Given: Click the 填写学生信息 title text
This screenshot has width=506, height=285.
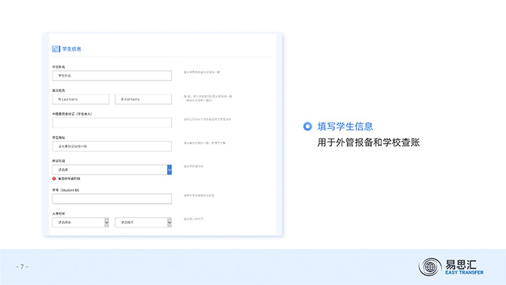Looking at the screenshot, I should coord(345,127).
